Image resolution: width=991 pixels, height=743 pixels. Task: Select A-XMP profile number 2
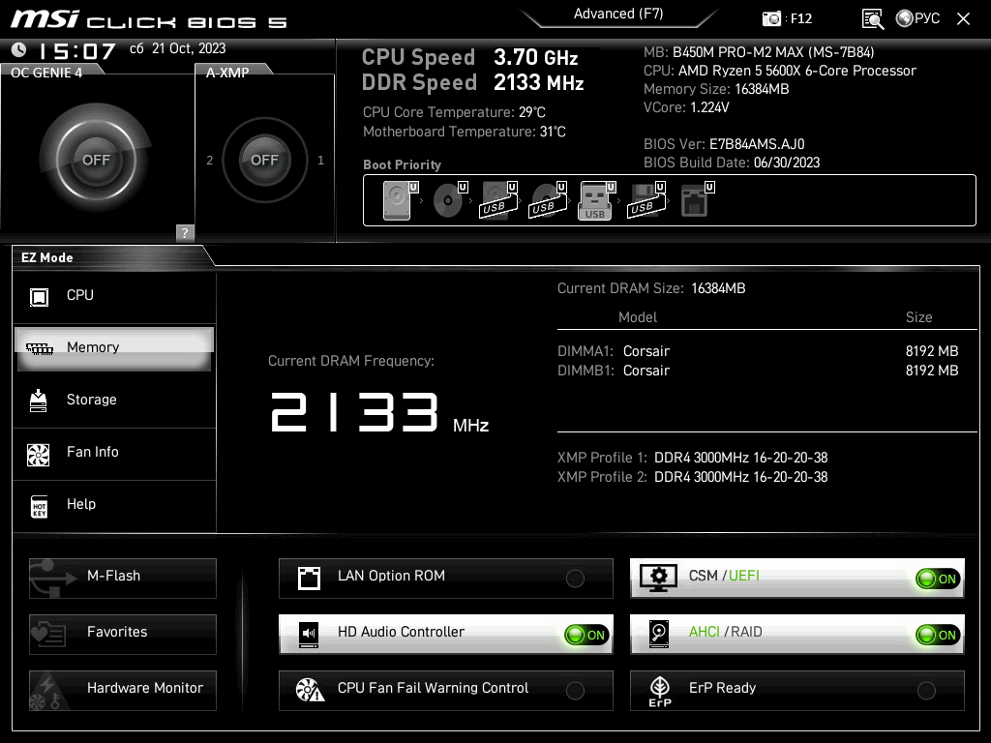[210, 161]
